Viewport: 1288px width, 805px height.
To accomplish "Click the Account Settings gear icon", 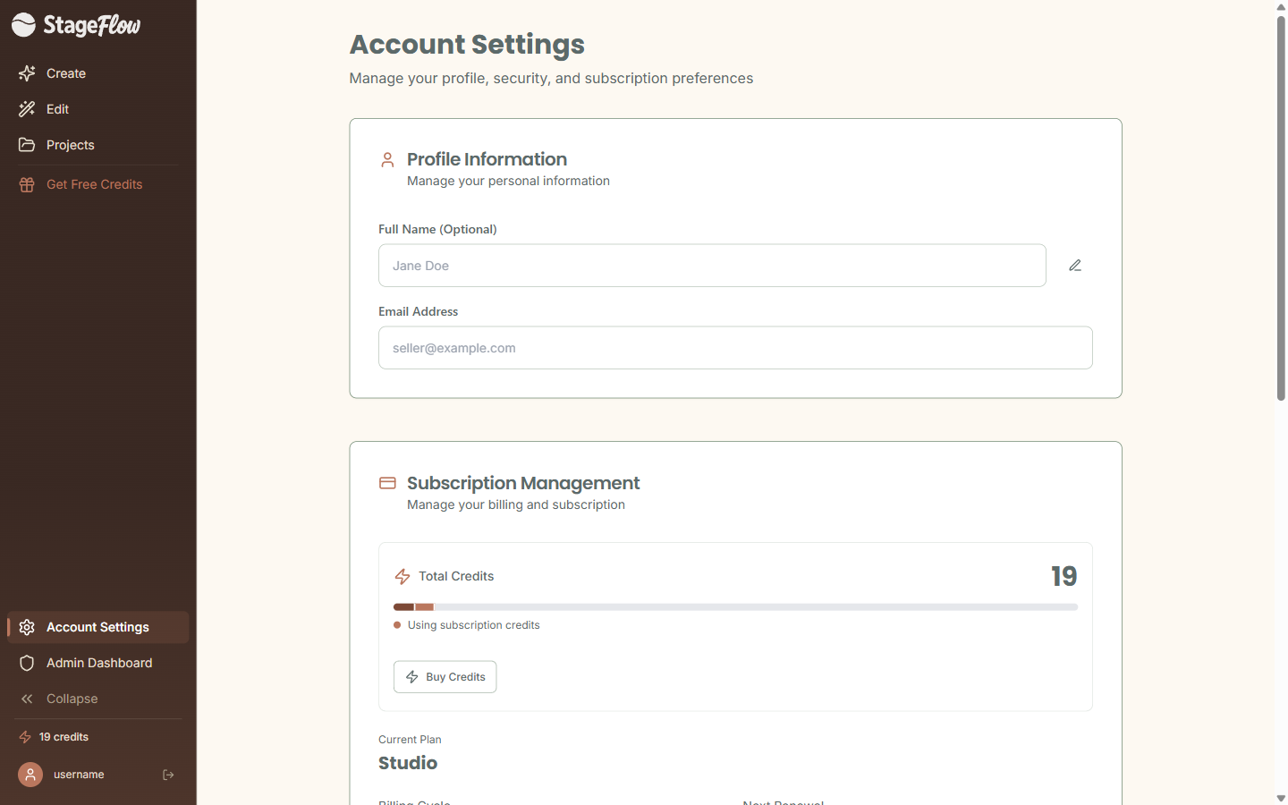I will pyautogui.click(x=27, y=627).
